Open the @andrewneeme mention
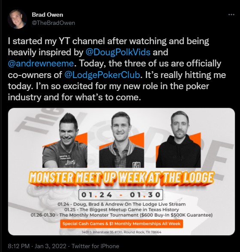Screen dimensions: 240x252 41,63
